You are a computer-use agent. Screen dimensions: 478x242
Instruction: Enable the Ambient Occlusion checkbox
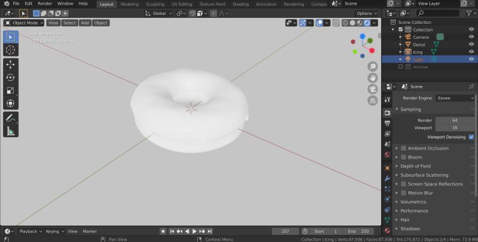pyautogui.click(x=404, y=148)
